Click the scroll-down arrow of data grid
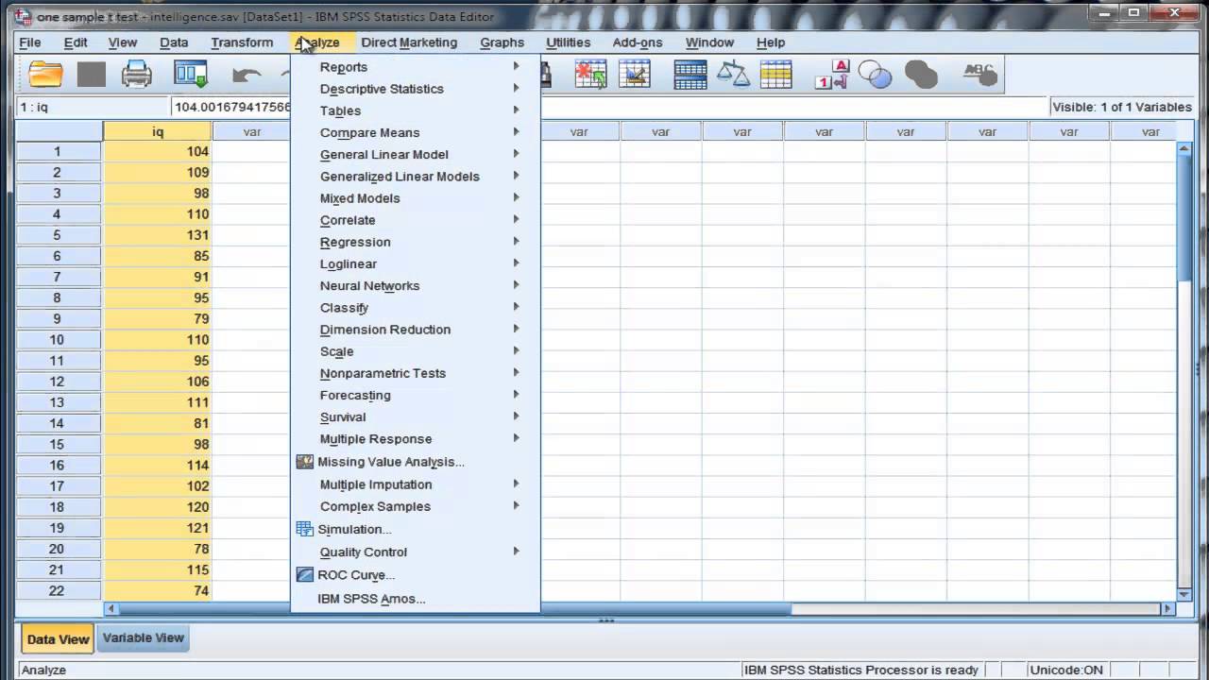The image size is (1209, 680). click(x=1184, y=593)
